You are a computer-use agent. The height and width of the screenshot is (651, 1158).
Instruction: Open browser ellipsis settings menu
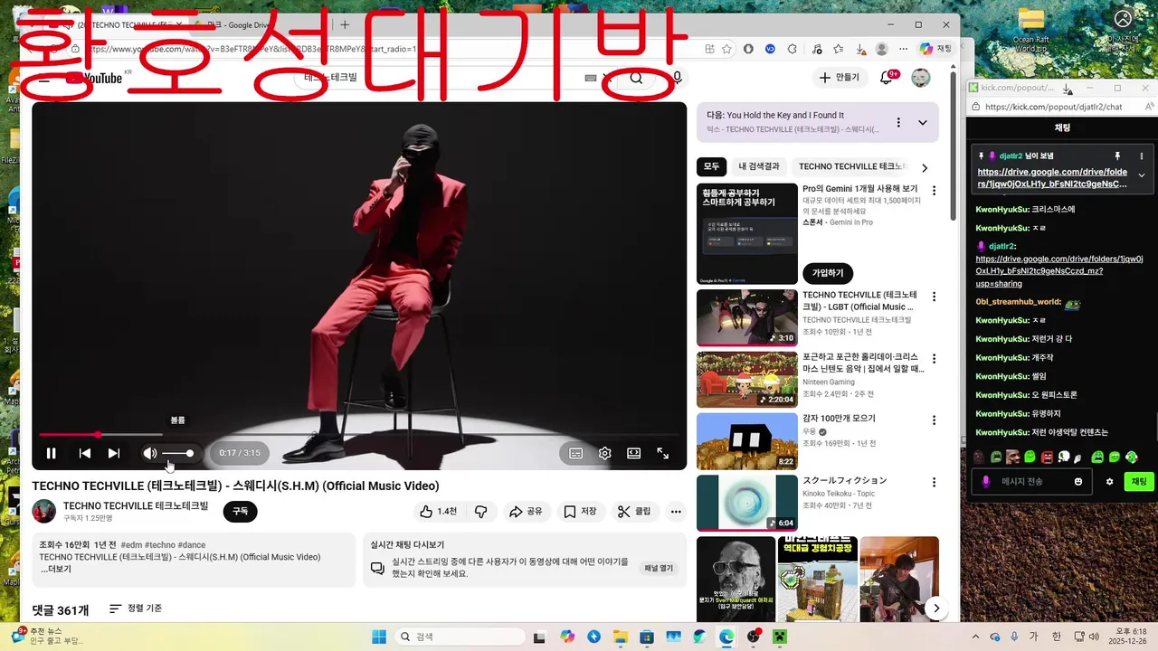[x=903, y=49]
